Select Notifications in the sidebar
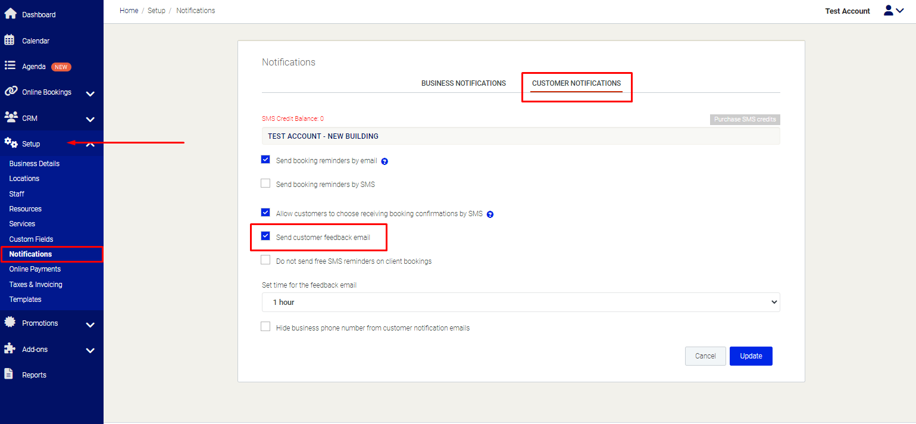 [x=30, y=254]
